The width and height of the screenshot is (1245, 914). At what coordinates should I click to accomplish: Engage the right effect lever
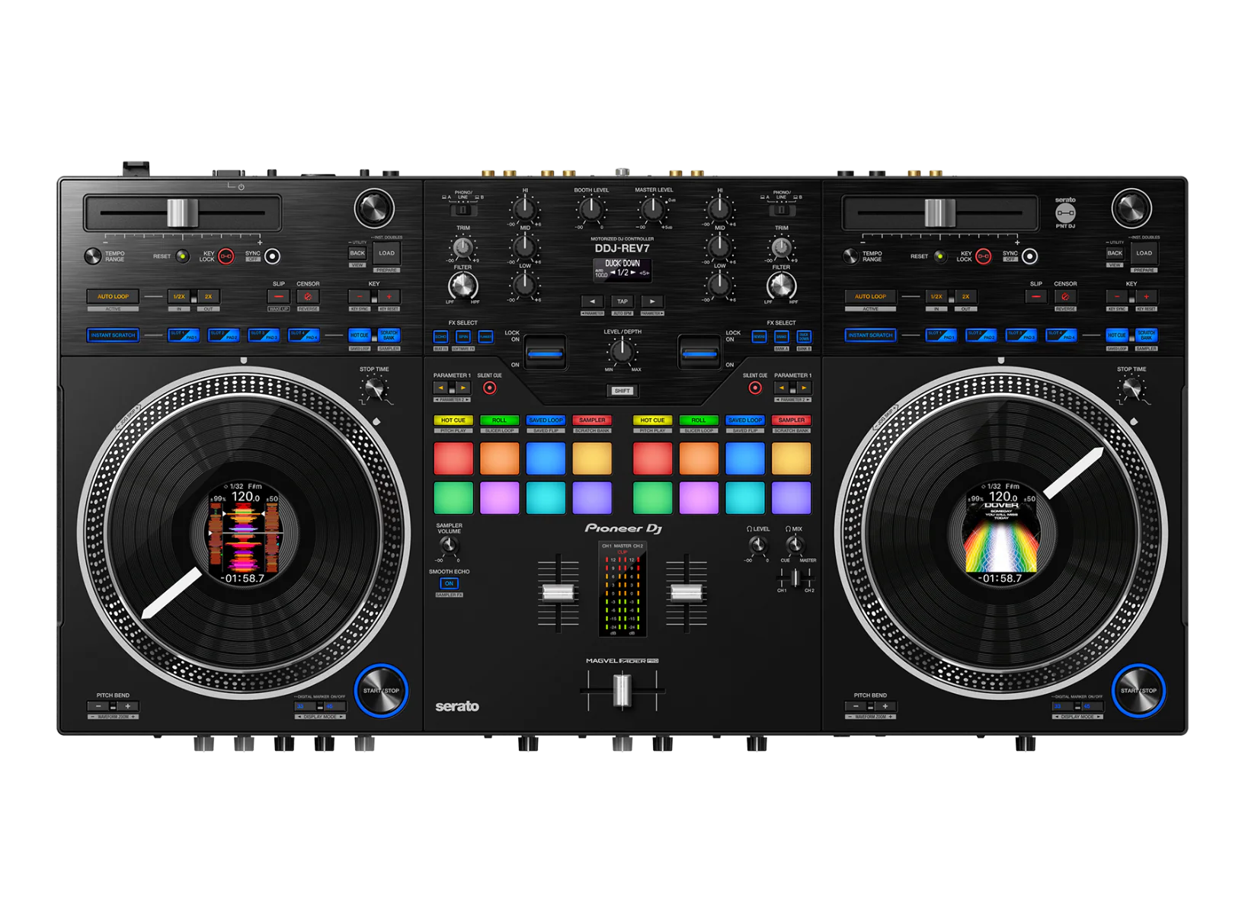699,353
